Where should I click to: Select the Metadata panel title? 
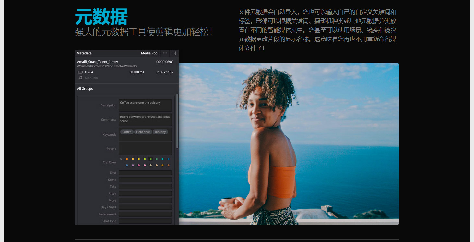click(x=84, y=53)
